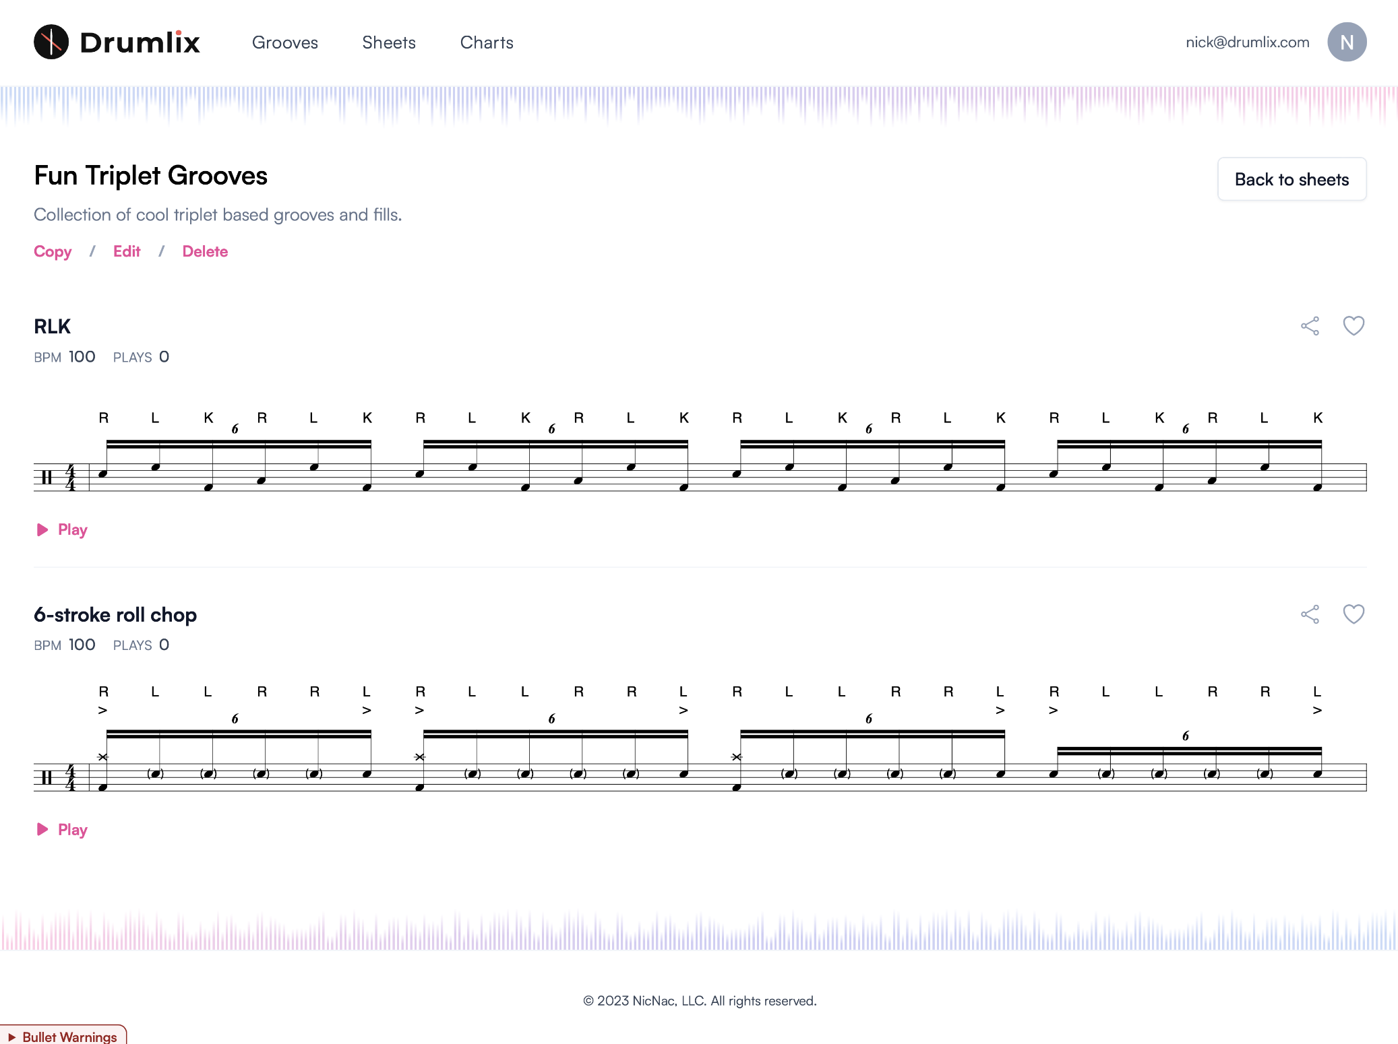The width and height of the screenshot is (1398, 1044).
Task: Click the Drumlix clock/metronome logo
Action: [52, 42]
